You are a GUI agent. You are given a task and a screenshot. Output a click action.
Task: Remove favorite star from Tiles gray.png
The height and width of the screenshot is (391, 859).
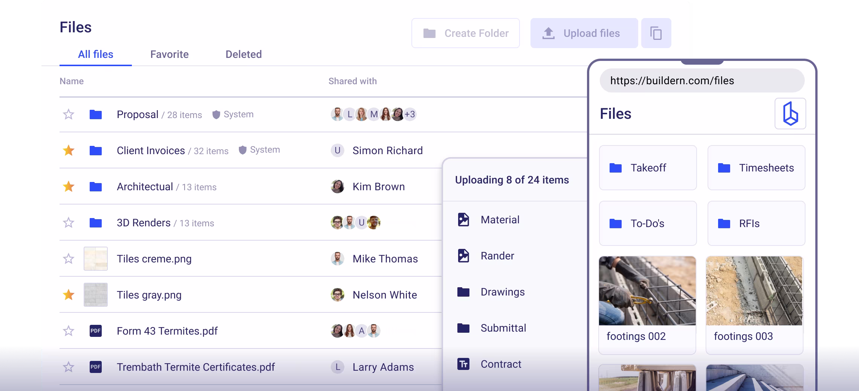tap(69, 295)
